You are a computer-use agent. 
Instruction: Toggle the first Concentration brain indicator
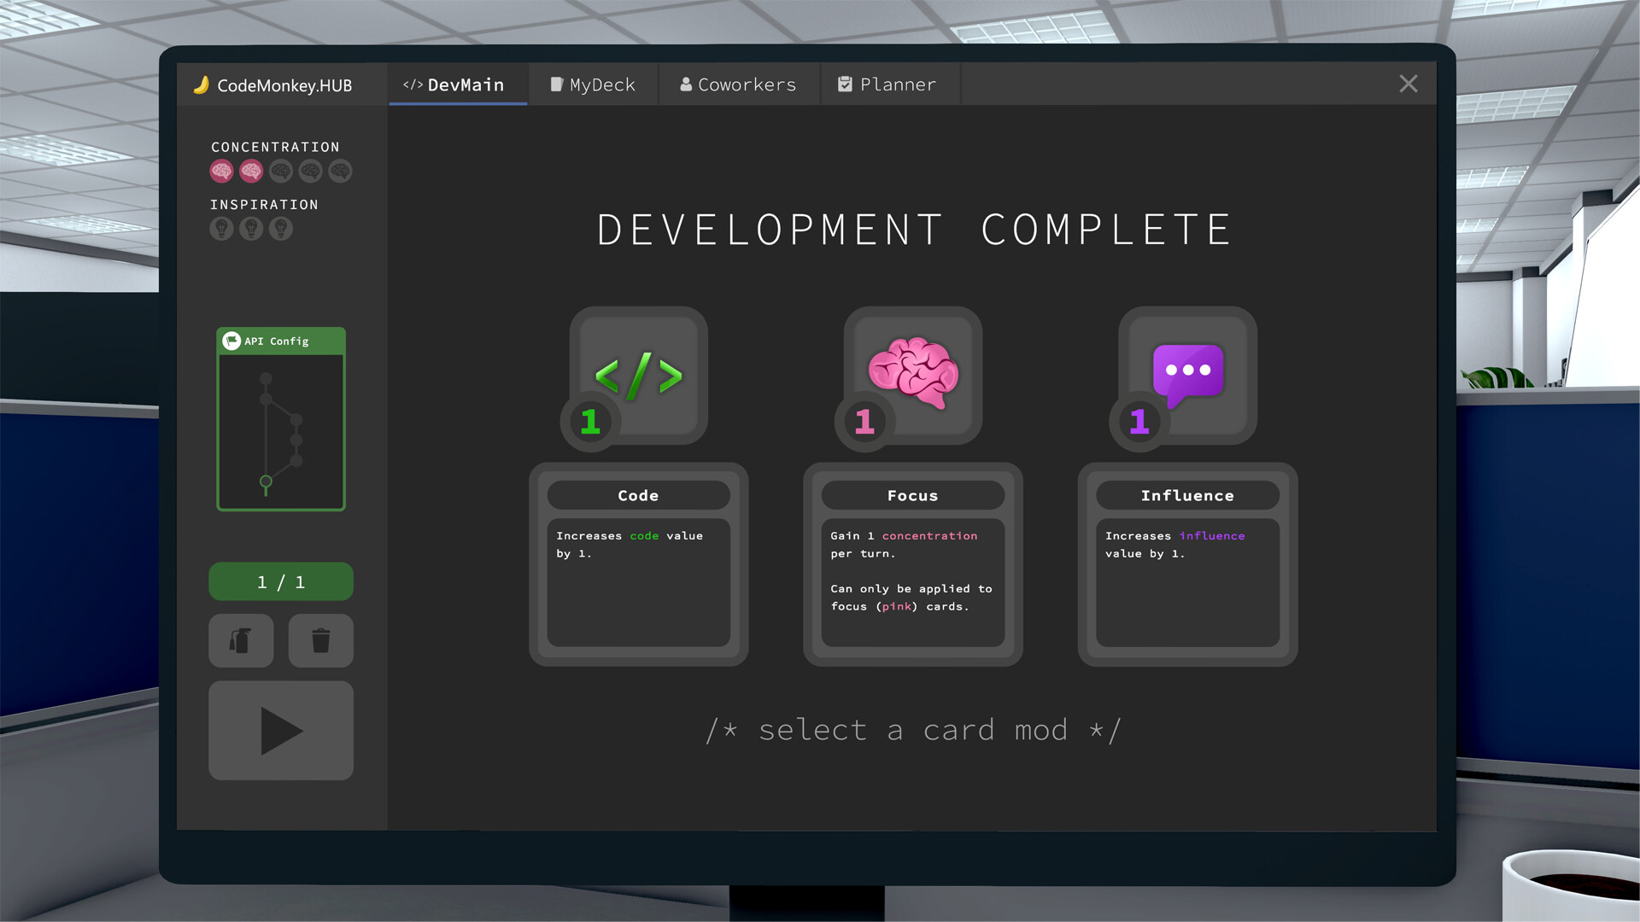coord(221,171)
